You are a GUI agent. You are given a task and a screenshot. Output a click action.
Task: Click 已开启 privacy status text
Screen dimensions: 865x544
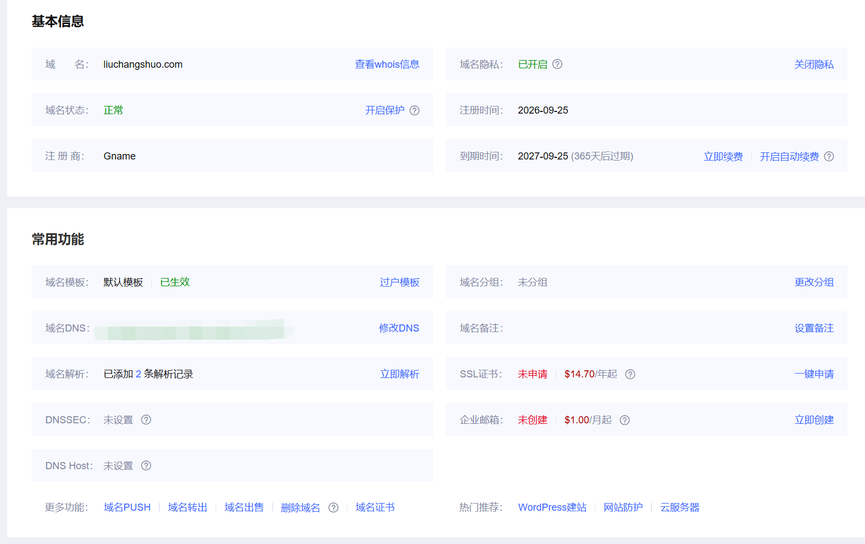coord(532,64)
